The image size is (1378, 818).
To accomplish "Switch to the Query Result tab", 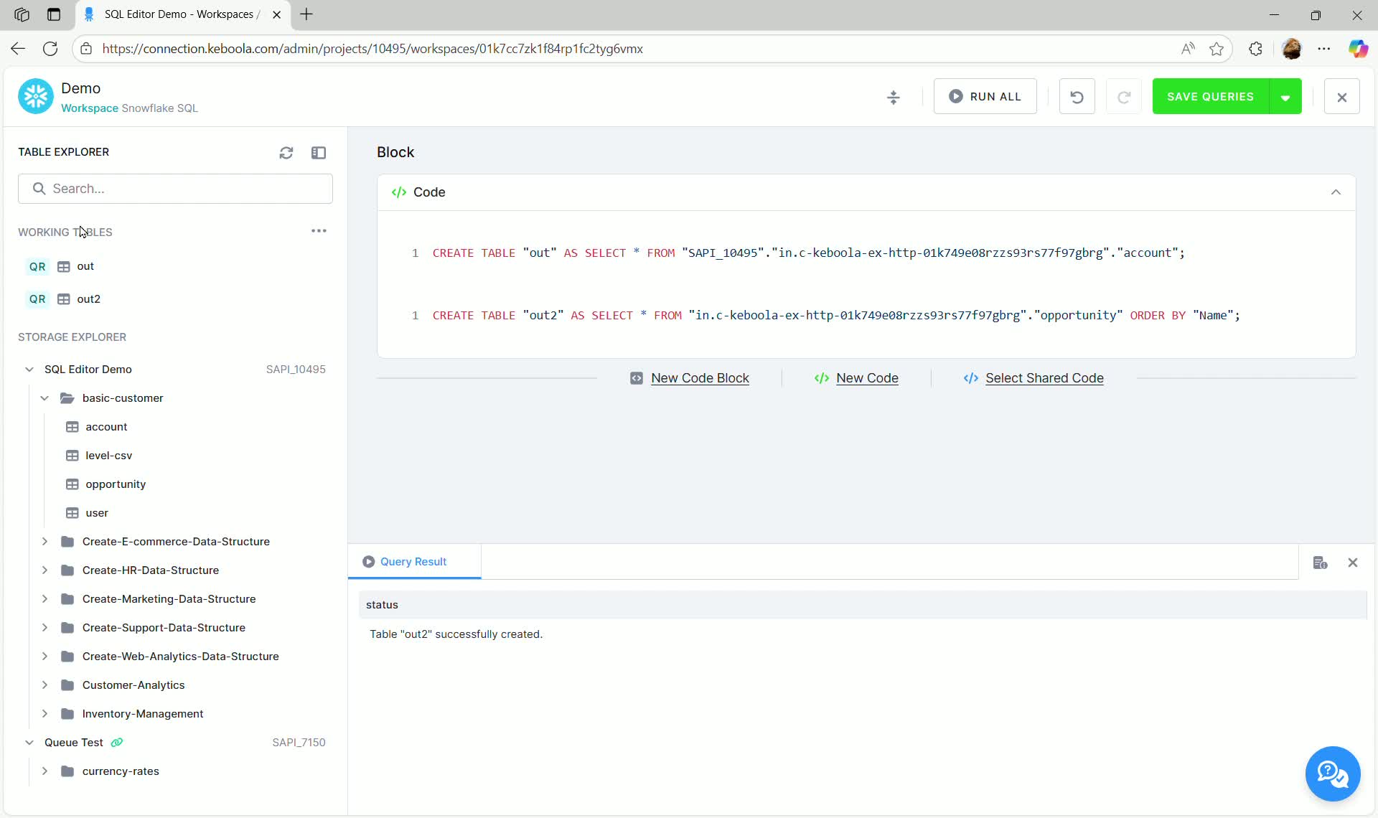I will tap(413, 562).
